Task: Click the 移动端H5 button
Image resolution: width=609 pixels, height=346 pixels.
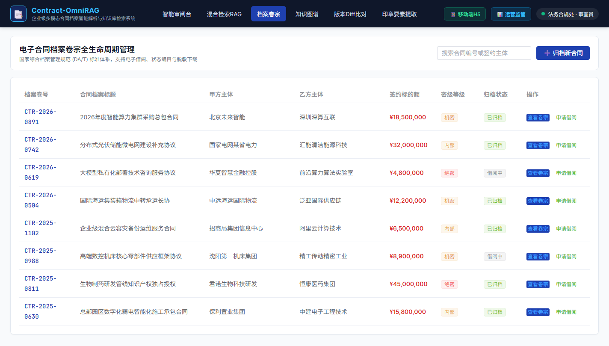Action: tap(465, 14)
